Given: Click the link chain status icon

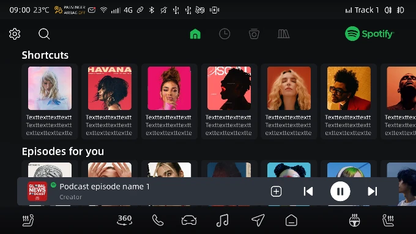Looking at the screenshot, I should click(x=140, y=10).
